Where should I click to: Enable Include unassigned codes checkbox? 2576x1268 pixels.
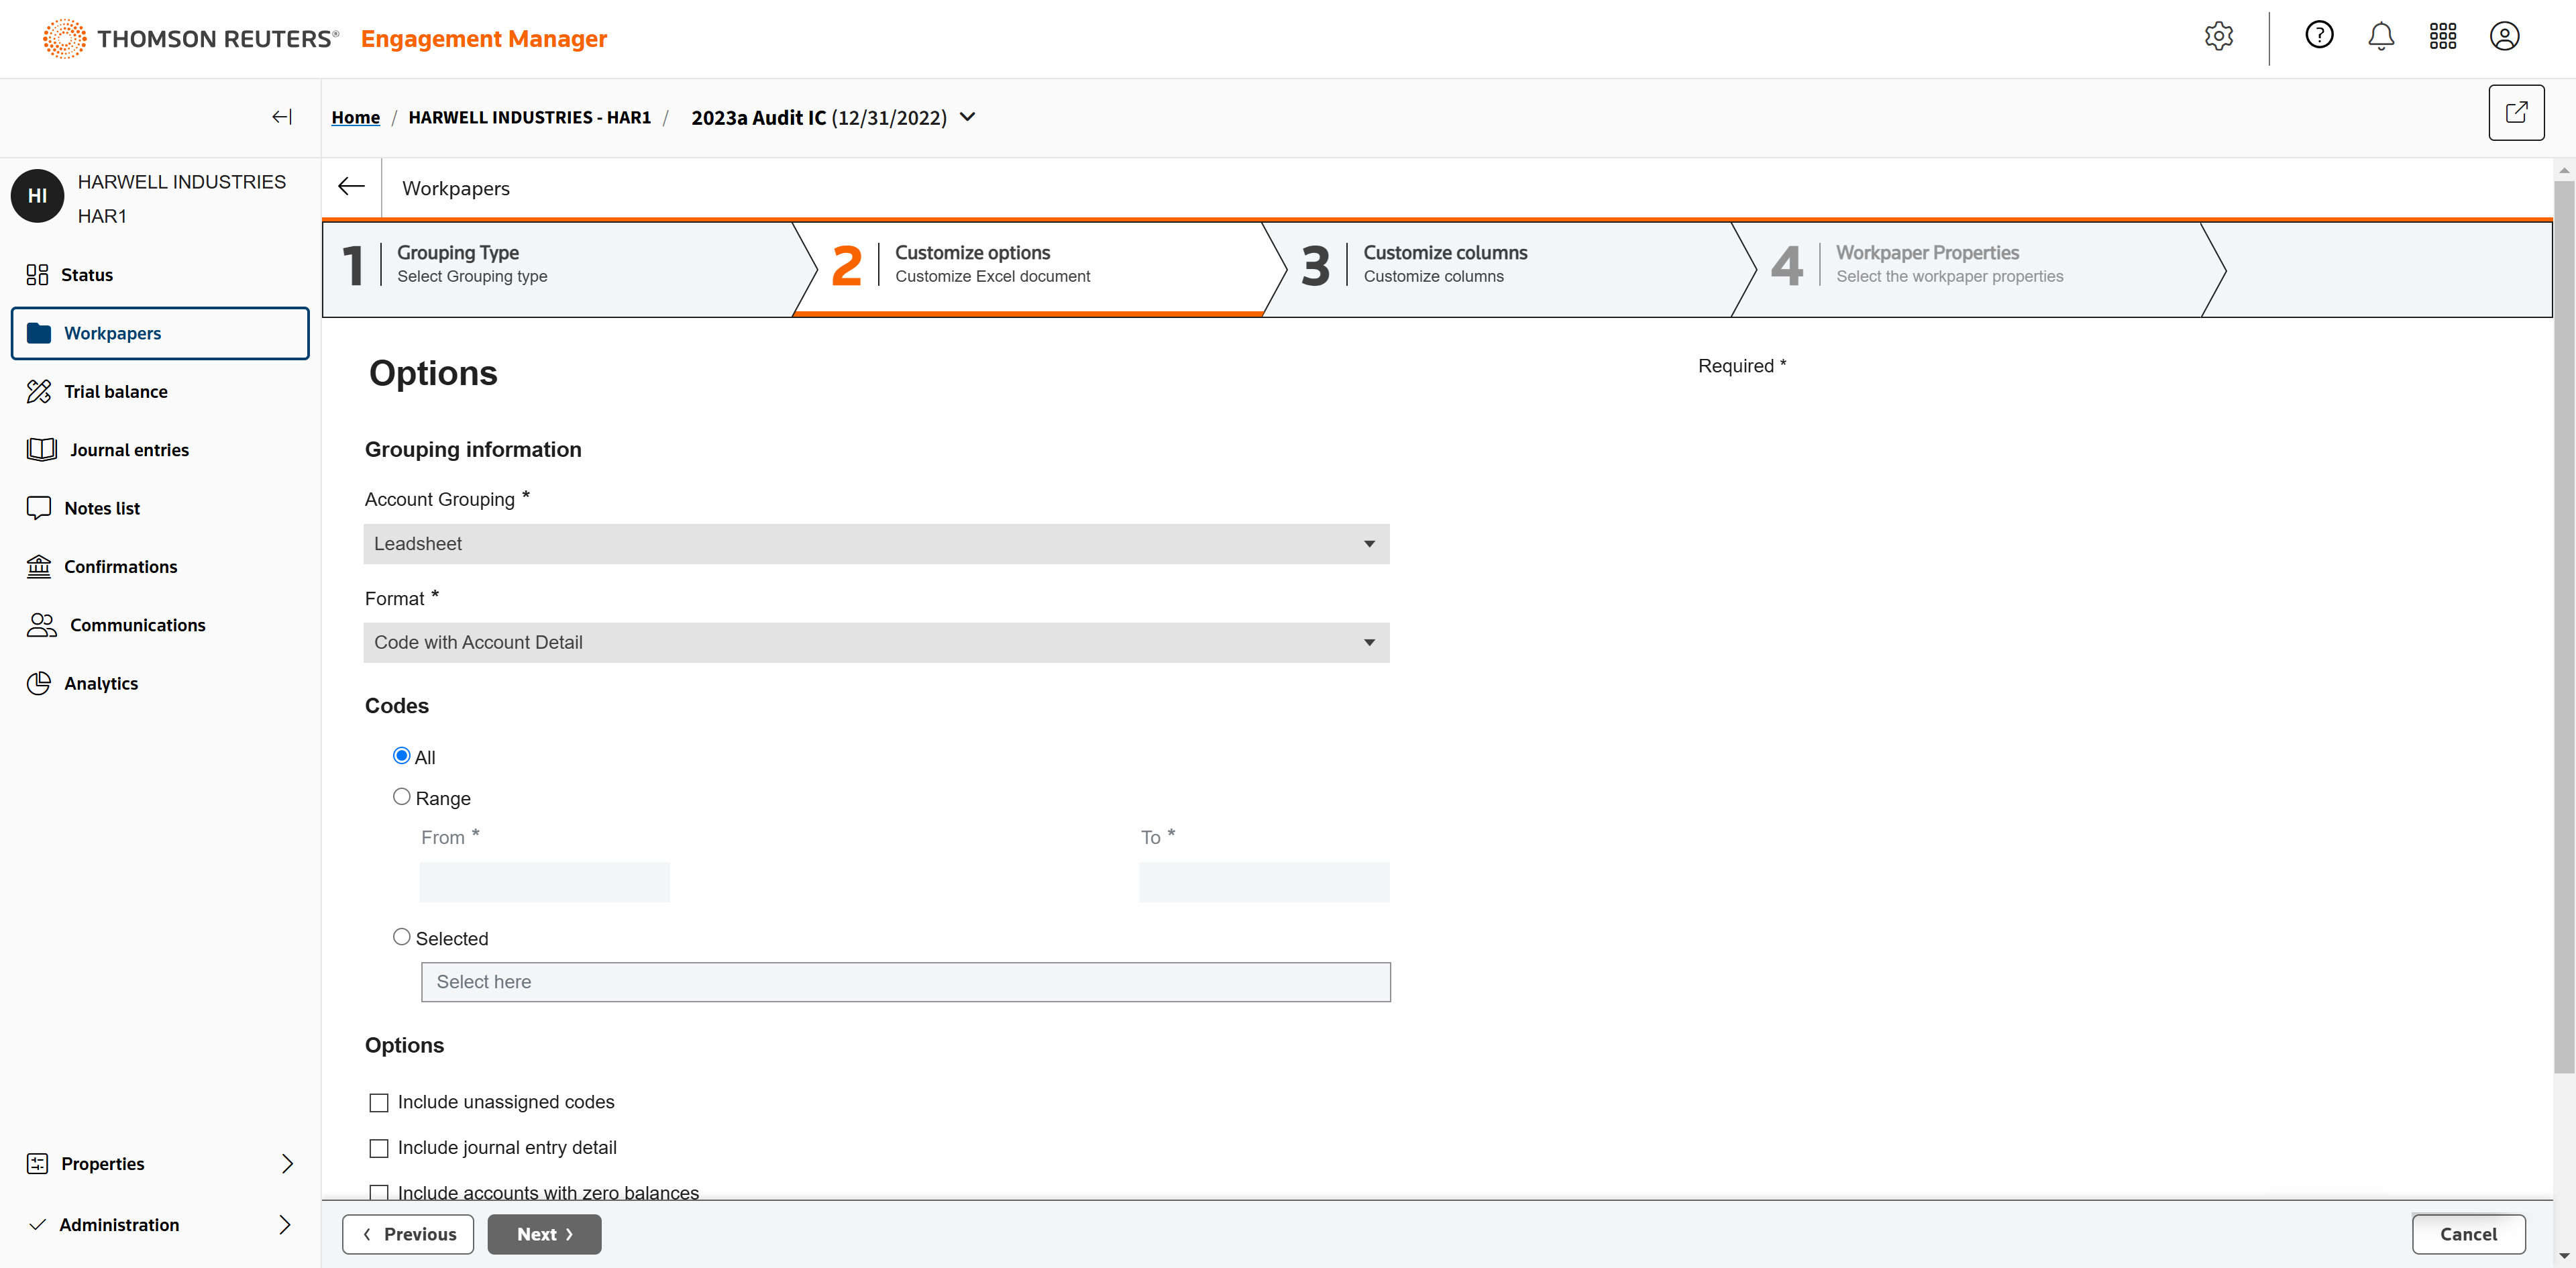(x=379, y=1102)
